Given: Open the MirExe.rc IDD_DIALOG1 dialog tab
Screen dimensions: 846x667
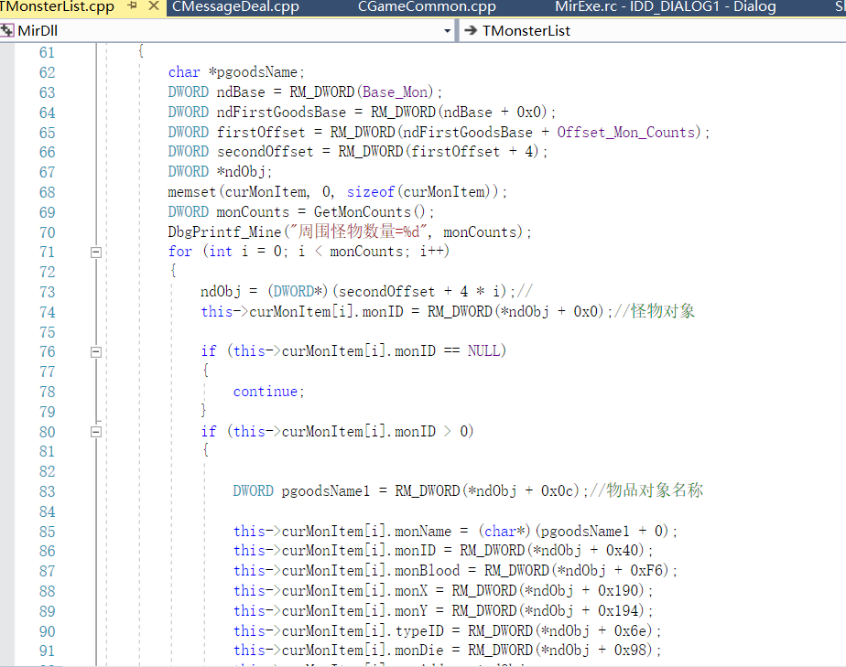Looking at the screenshot, I should tap(665, 7).
